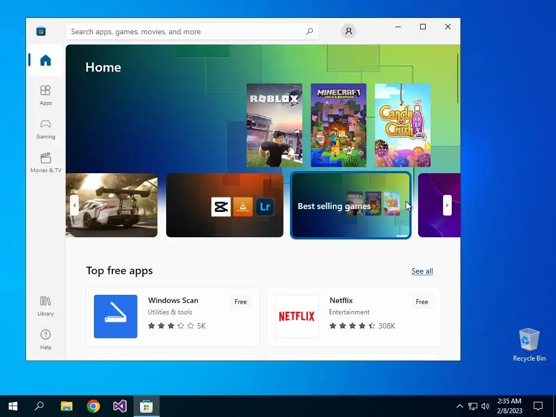Image resolution: width=556 pixels, height=417 pixels.
Task: Open the Roblox game tile
Action: (x=274, y=125)
